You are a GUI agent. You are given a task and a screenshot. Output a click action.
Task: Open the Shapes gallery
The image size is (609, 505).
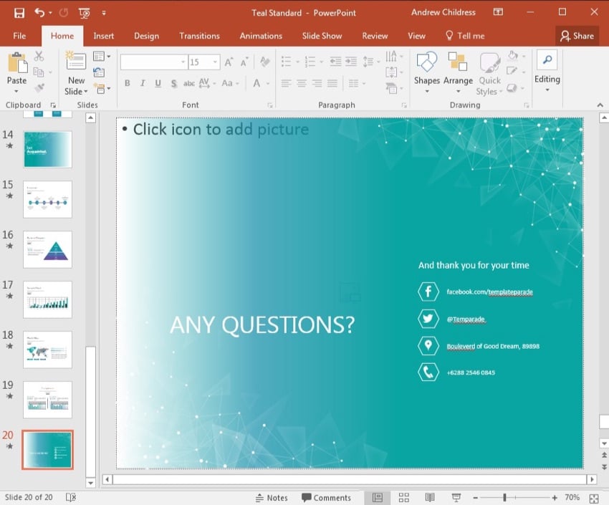point(426,72)
